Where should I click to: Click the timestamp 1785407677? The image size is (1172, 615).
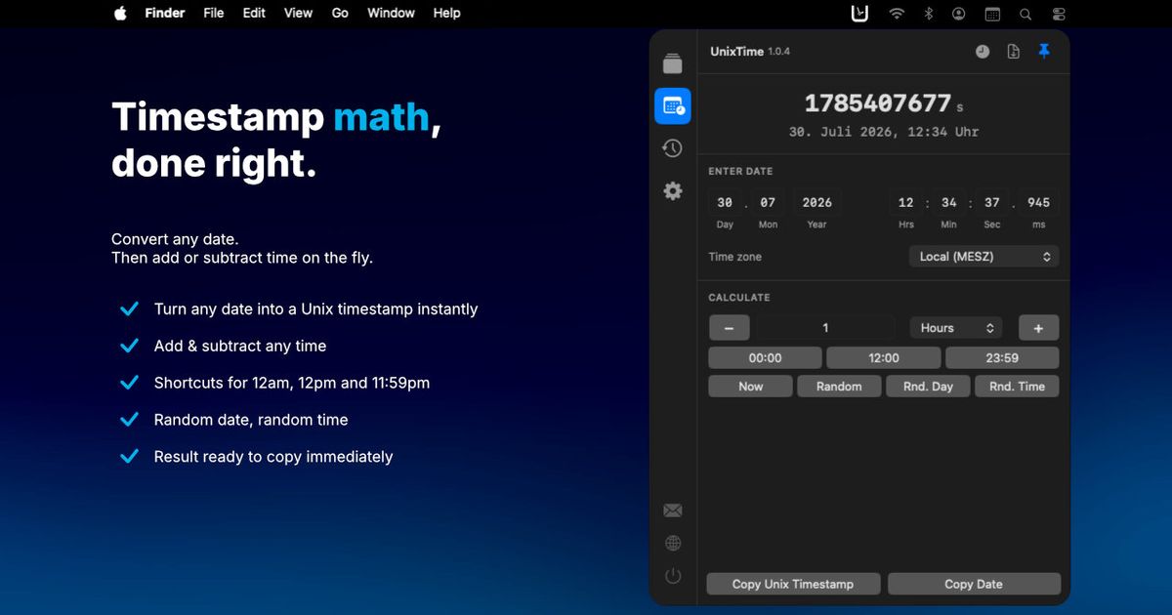(x=878, y=102)
